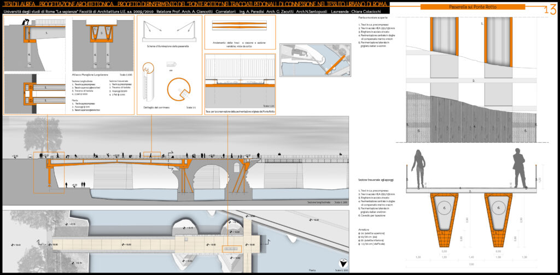Click the Sezione trasversale agli appoggi heading
Viewport: 560px width, 275px height.
click(376, 180)
